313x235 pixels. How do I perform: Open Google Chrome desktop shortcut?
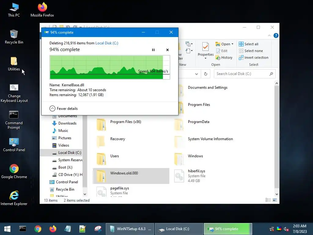(x=14, y=172)
